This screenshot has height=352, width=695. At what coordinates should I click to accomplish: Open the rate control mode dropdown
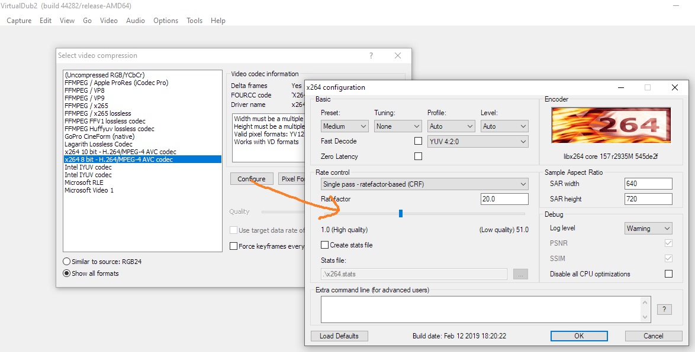(x=424, y=184)
